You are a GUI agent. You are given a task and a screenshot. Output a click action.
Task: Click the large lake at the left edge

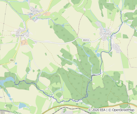click(7, 81)
